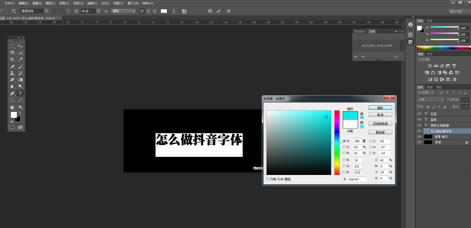The width and height of the screenshot is (471, 228).
Task: Collapse the tools panel with double arrows
Action: click(x=19, y=38)
